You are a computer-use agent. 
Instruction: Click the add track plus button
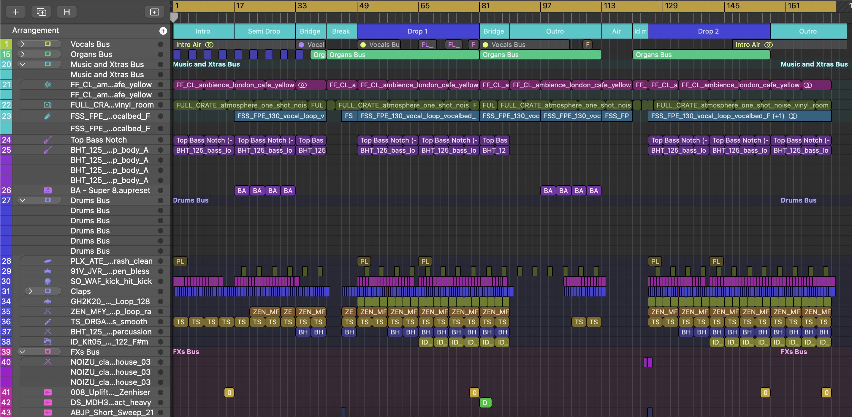15,12
